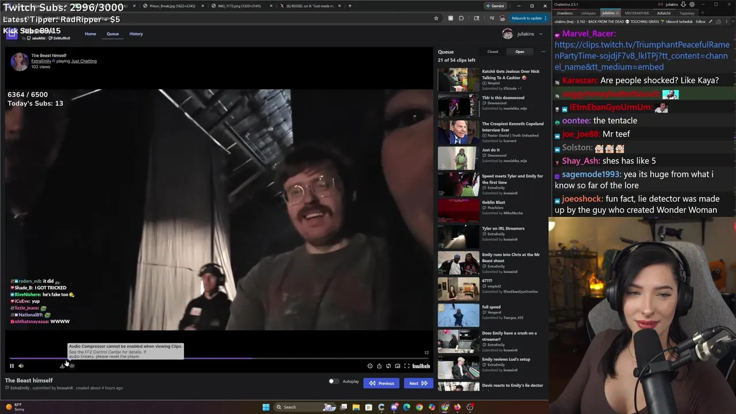Open the '67???' clip
This screenshot has height=414, width=736.
pyautogui.click(x=490, y=289)
